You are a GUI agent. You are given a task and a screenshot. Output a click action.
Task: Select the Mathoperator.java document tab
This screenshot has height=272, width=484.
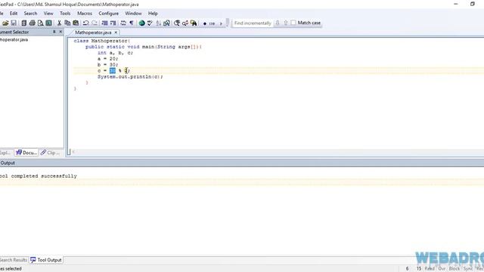[93, 32]
